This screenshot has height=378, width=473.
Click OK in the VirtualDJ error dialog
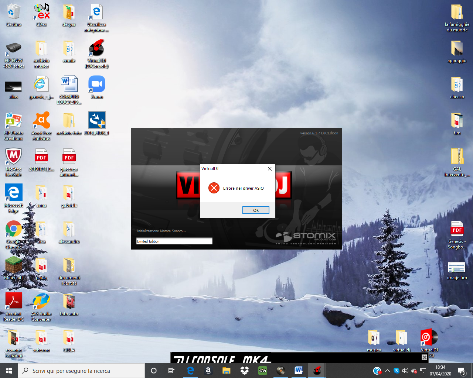(x=256, y=210)
